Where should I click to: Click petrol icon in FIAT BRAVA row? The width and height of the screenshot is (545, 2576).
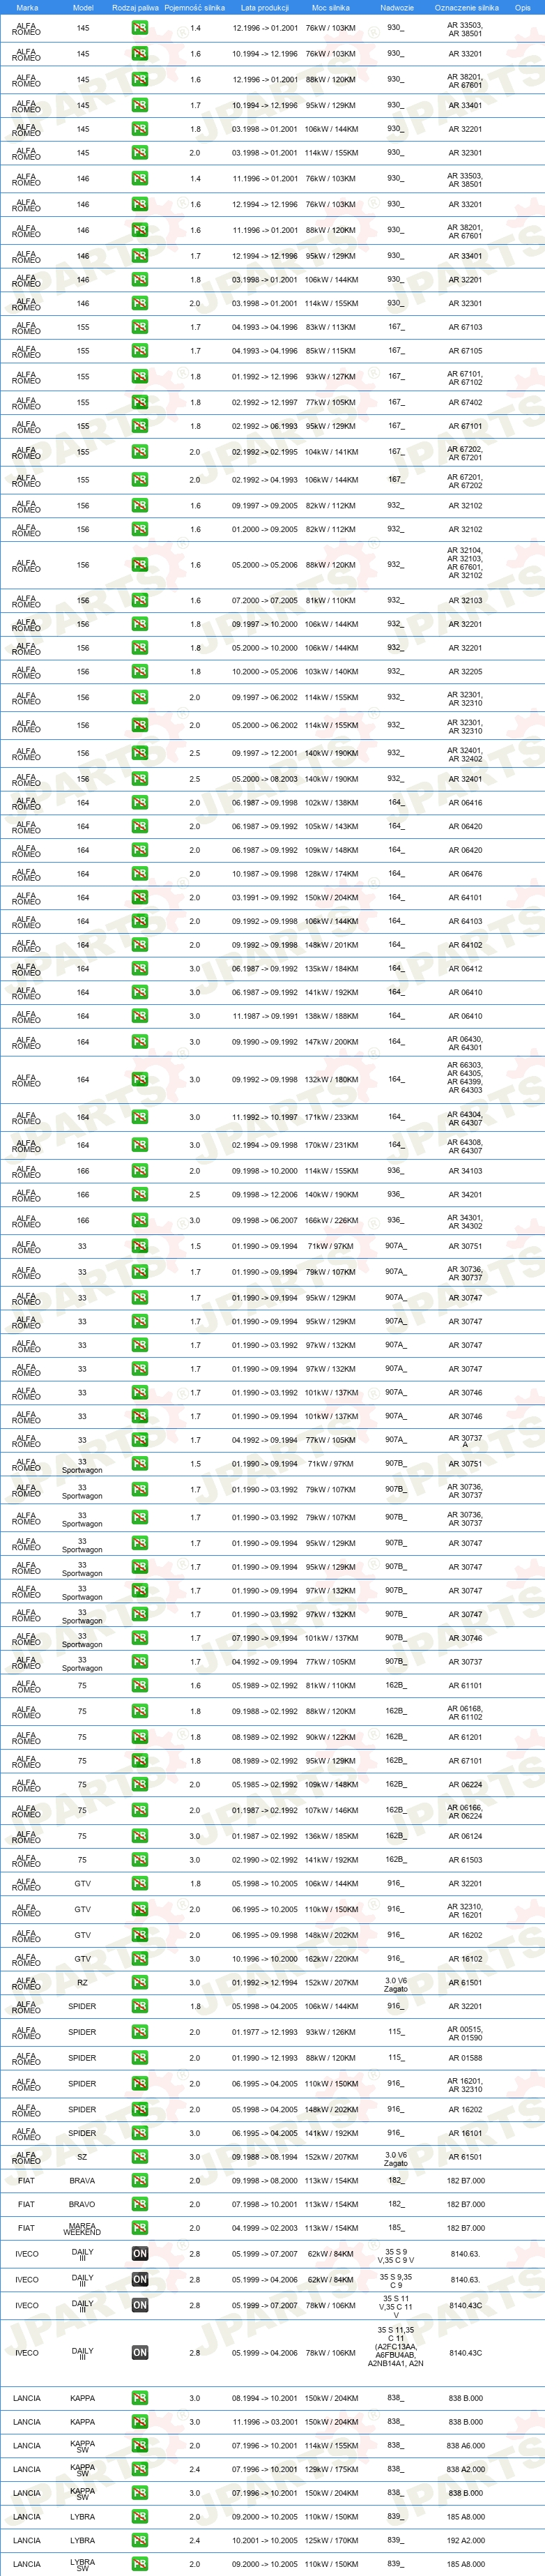point(139,2180)
